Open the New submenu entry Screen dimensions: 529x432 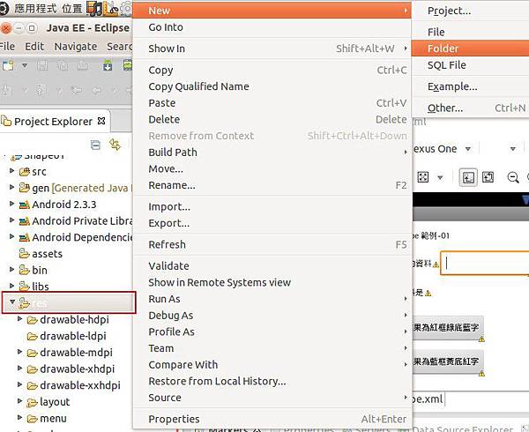[272, 11]
